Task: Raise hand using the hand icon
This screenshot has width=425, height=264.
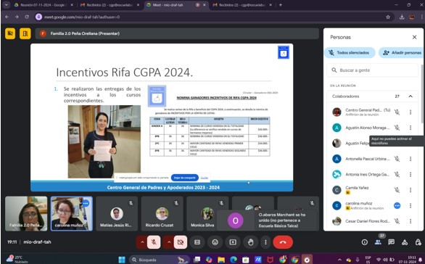Action: (250, 242)
